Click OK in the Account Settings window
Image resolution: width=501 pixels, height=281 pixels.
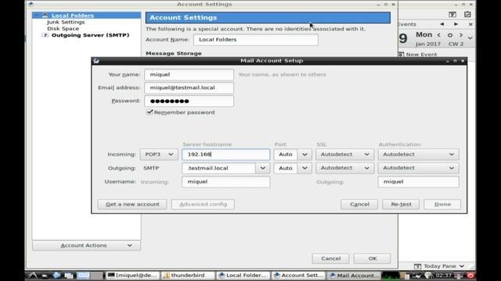pyautogui.click(x=373, y=258)
